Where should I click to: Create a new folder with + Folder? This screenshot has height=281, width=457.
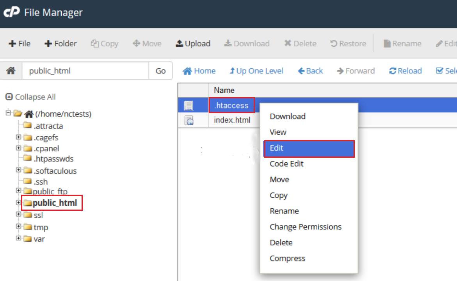(x=60, y=43)
